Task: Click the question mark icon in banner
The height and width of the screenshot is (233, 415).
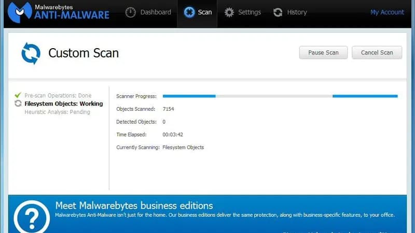Action: click(x=32, y=217)
